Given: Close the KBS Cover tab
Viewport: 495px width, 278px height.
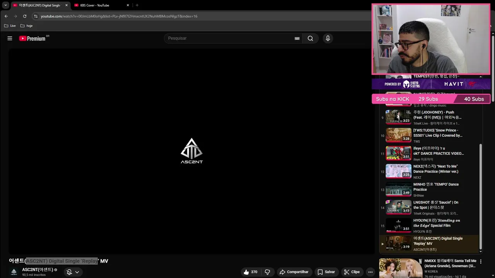Looking at the screenshot, I should pyautogui.click(x=128, y=5).
